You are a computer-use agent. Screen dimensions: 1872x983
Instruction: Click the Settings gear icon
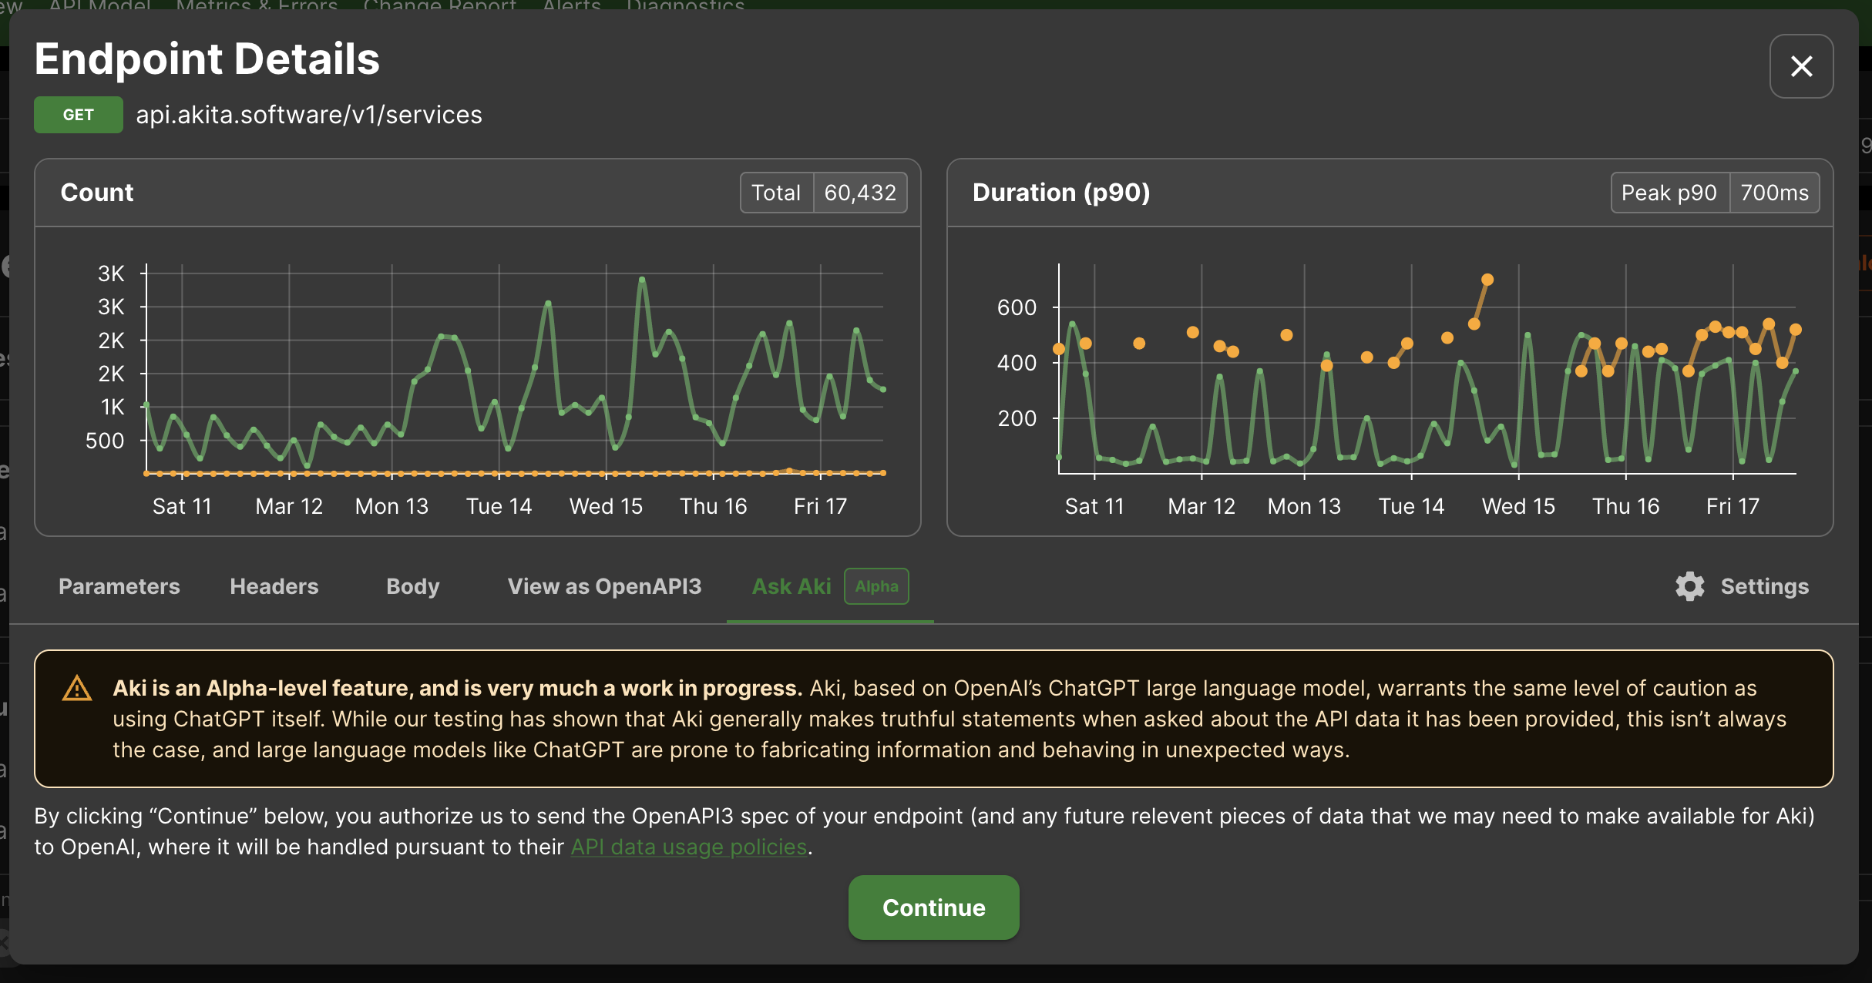click(1689, 586)
